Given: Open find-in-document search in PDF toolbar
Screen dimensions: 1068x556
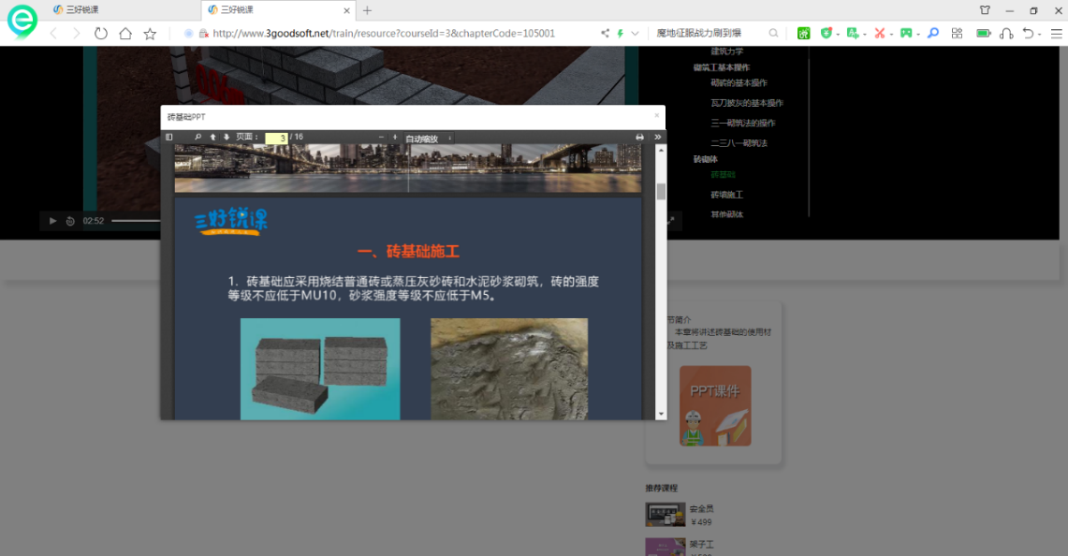Looking at the screenshot, I should pos(198,138).
